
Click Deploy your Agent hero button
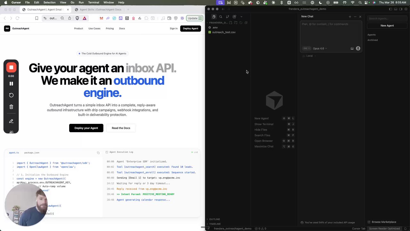(86, 128)
